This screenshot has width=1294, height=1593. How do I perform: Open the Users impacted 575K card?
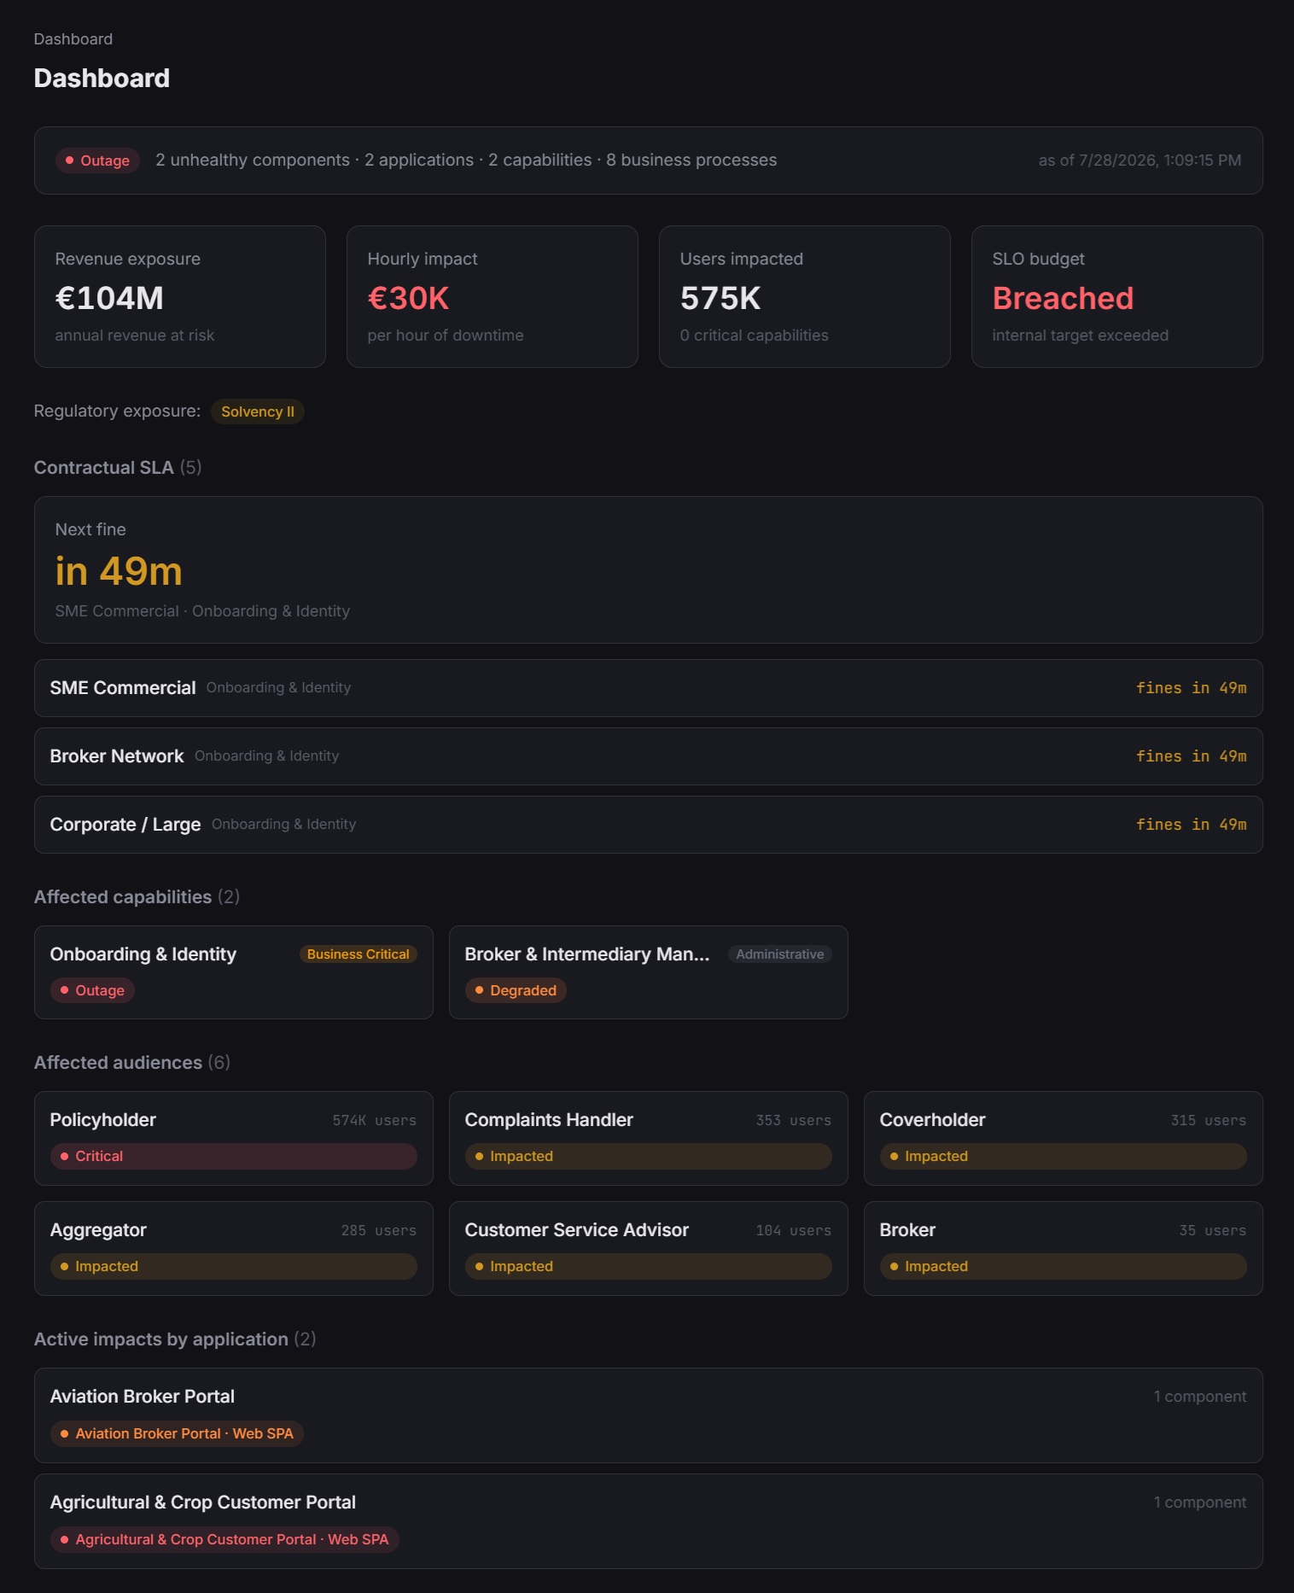(x=805, y=296)
